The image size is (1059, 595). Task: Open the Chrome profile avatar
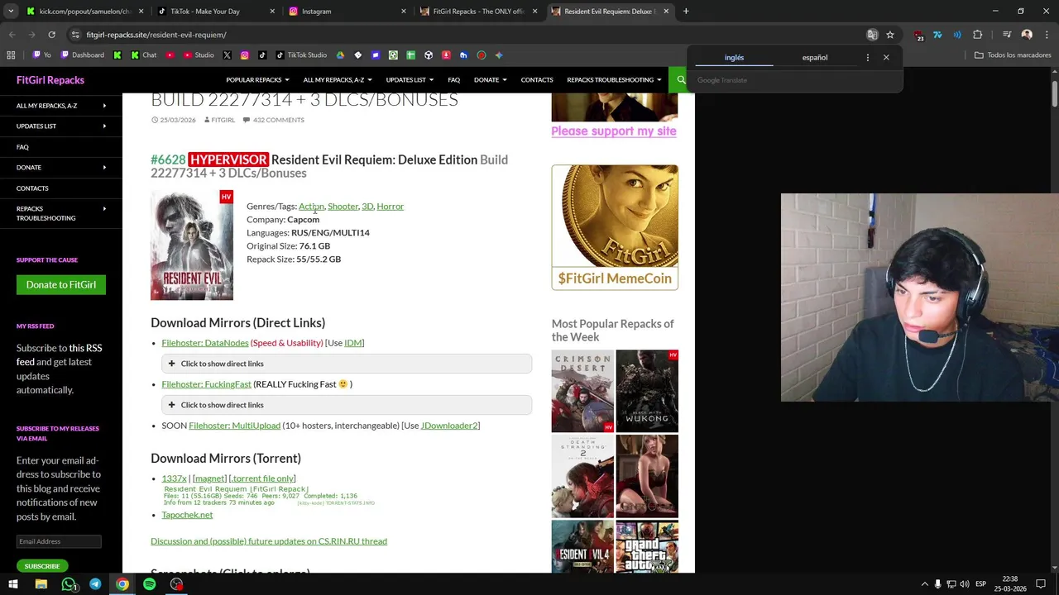tap(1027, 35)
